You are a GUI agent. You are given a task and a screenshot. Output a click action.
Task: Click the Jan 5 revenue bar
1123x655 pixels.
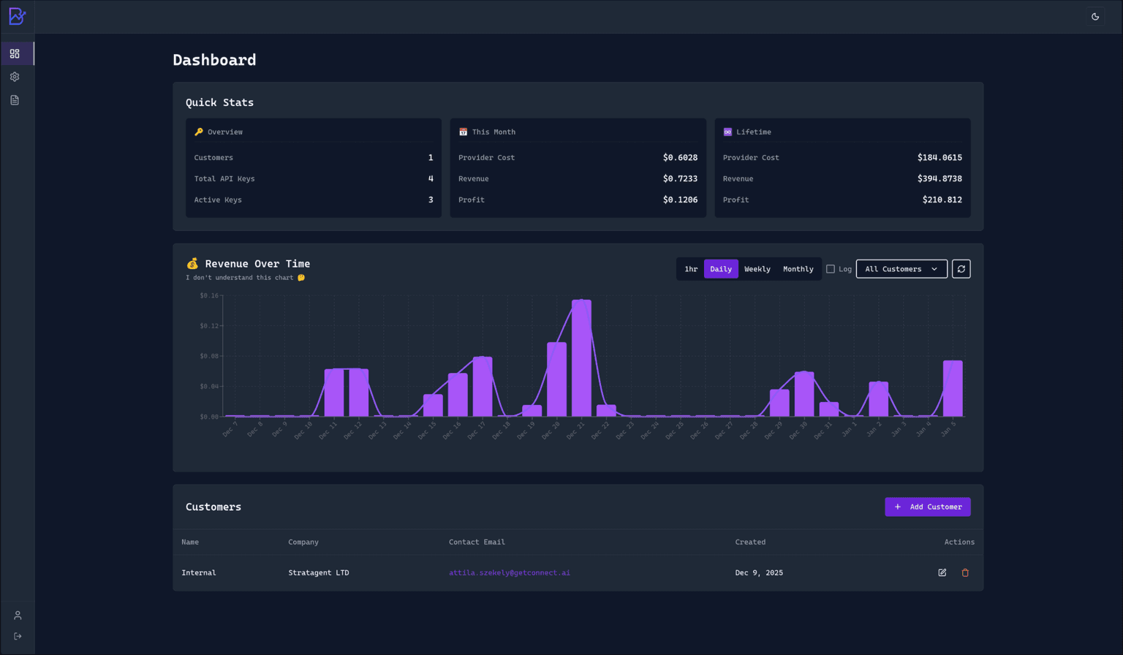[x=953, y=389]
